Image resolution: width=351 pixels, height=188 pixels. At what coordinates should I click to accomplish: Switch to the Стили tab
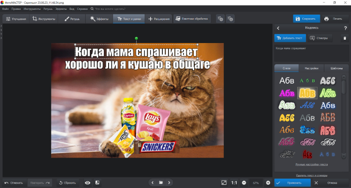click(x=286, y=68)
